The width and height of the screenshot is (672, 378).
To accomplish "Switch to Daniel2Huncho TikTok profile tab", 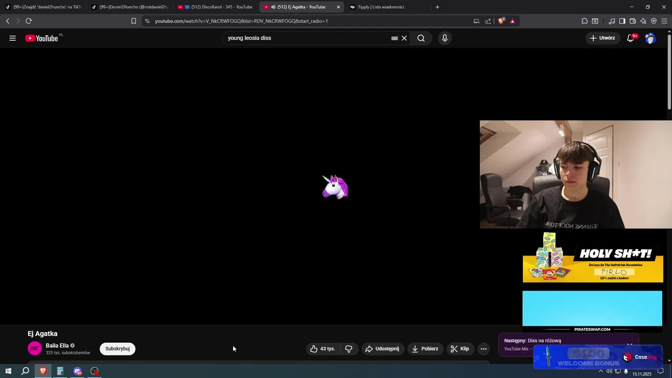I will (129, 7).
